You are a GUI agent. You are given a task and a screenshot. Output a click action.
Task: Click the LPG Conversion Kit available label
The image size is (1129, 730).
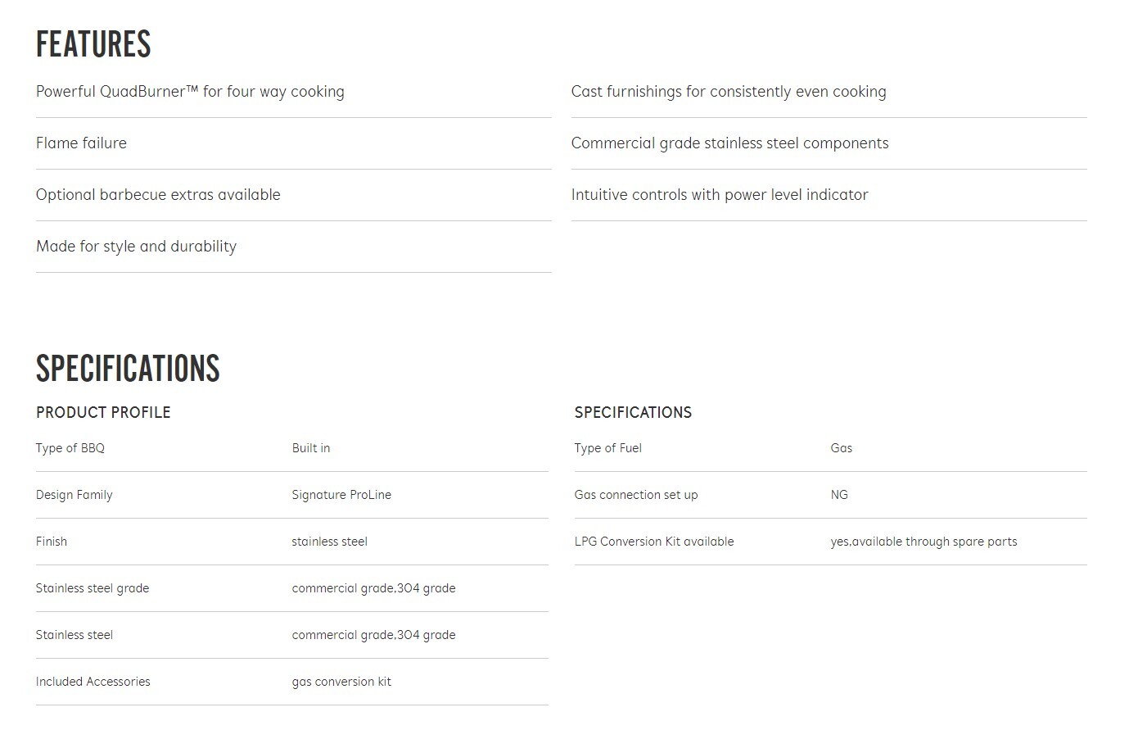coord(654,542)
